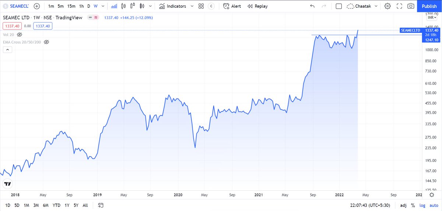Select the 5m timeframe
The image size is (442, 211).
point(60,6)
